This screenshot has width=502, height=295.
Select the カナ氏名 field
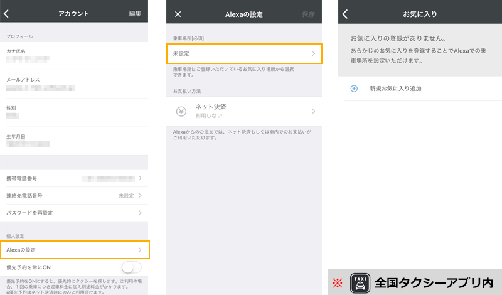point(74,56)
